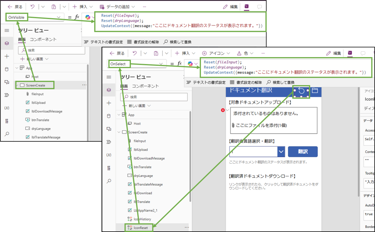
Task: Click 戻る back button in front window
Action: (117, 53)
